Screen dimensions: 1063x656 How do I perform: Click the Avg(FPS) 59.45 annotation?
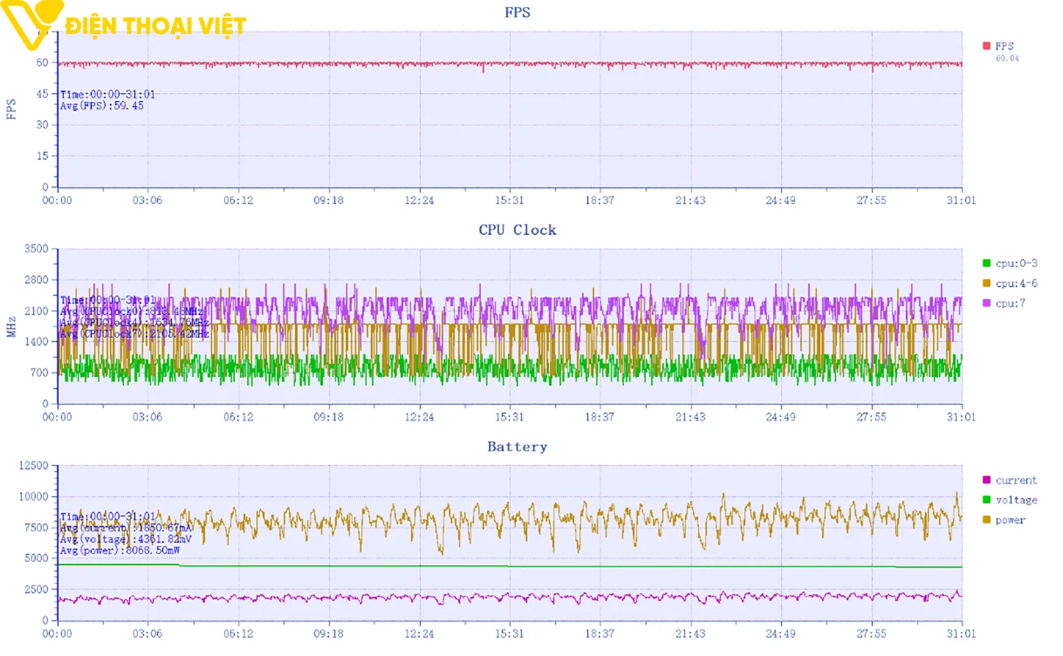click(x=101, y=106)
